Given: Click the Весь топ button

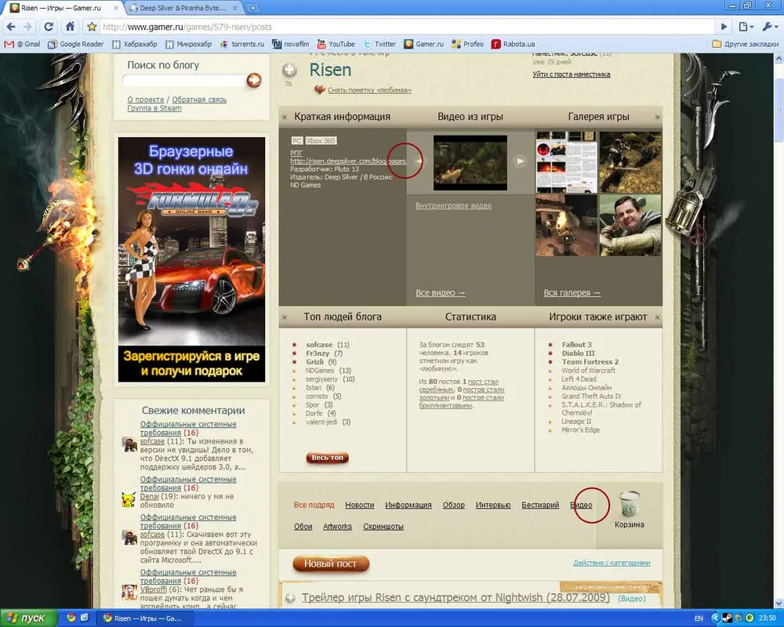Looking at the screenshot, I should pyautogui.click(x=328, y=458).
